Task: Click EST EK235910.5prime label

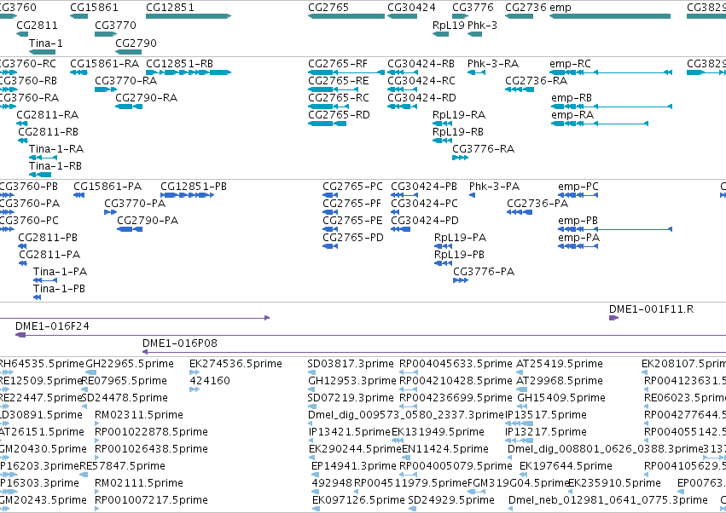Action: pyautogui.click(x=614, y=483)
